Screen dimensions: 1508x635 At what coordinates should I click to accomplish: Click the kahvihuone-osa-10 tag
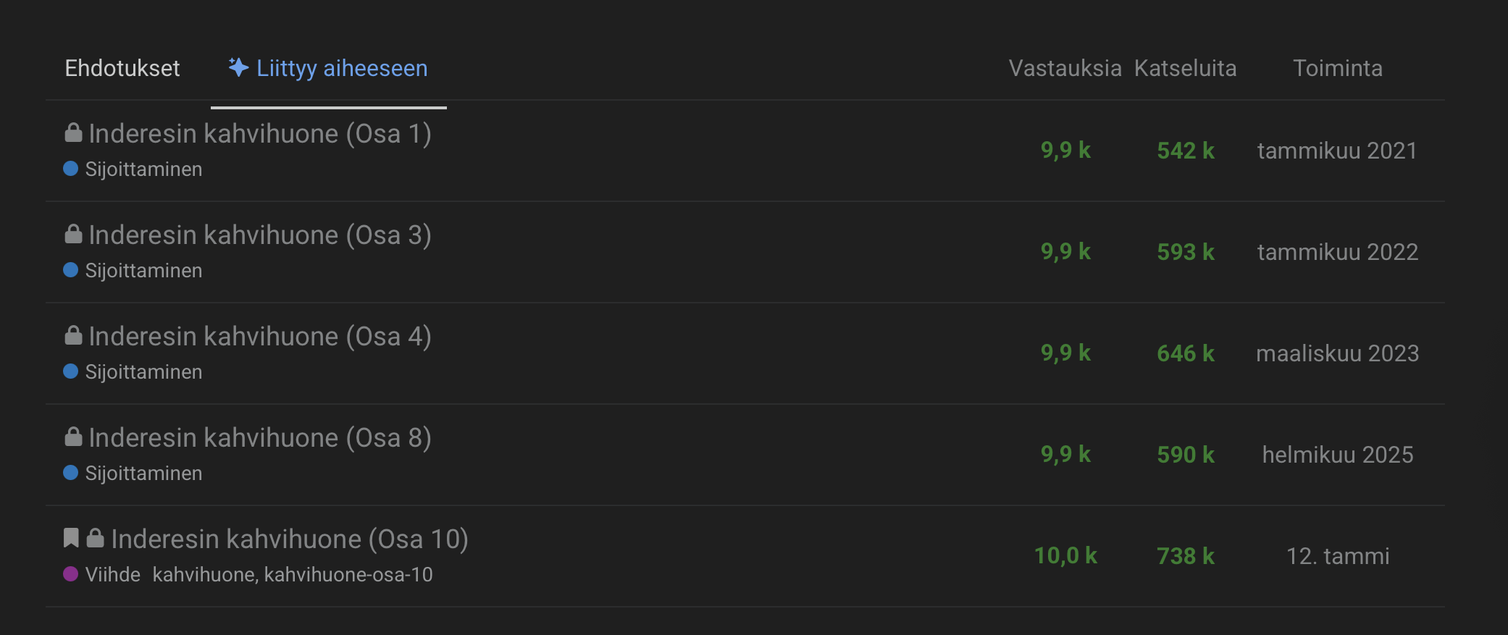tap(348, 574)
